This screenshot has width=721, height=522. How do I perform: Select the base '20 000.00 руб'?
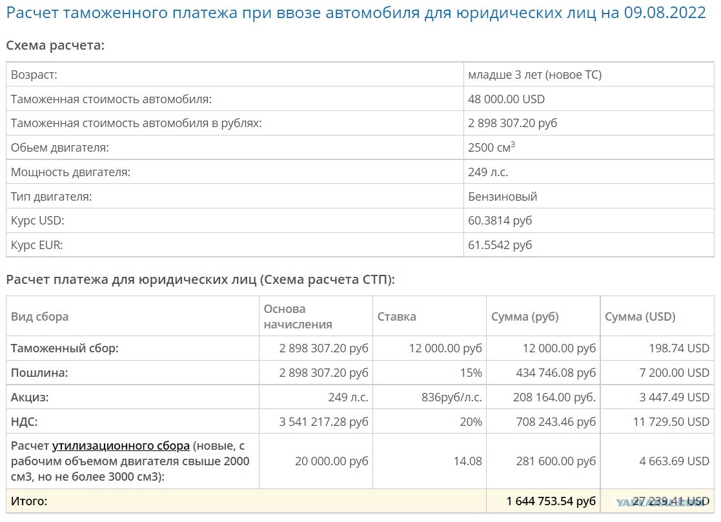(x=332, y=461)
